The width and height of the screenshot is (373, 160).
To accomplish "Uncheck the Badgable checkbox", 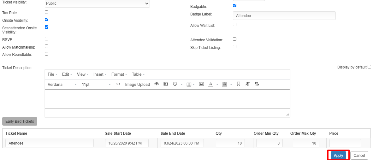I will 234,5.
